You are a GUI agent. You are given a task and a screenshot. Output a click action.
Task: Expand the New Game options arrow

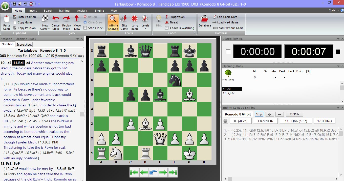[x=49, y=28]
